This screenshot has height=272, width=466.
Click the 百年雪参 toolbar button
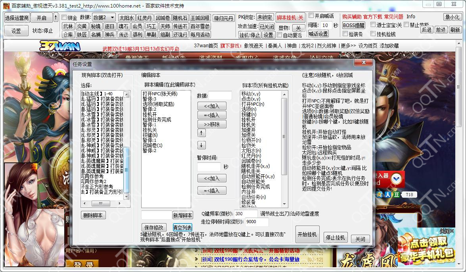[200, 26]
